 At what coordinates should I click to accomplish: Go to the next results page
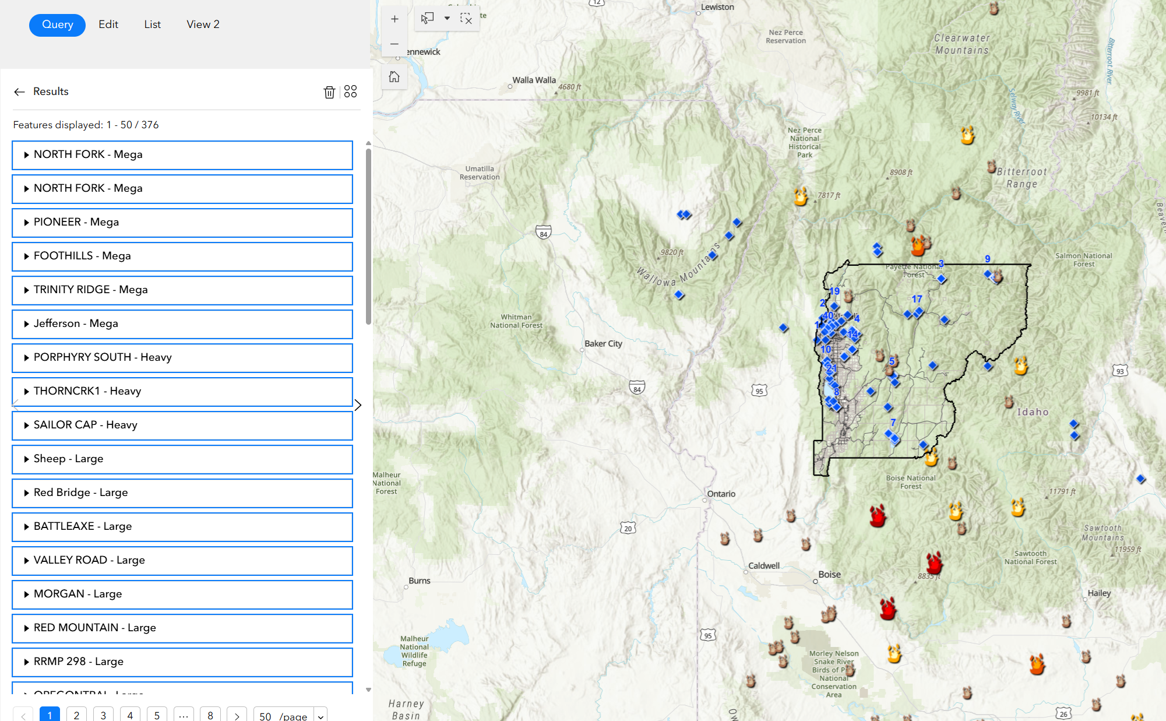237,716
